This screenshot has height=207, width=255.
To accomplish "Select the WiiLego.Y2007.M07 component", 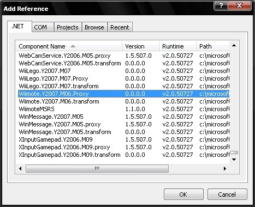I will [x=123, y=71].
